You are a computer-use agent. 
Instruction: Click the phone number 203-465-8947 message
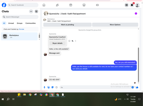(54, 80)
